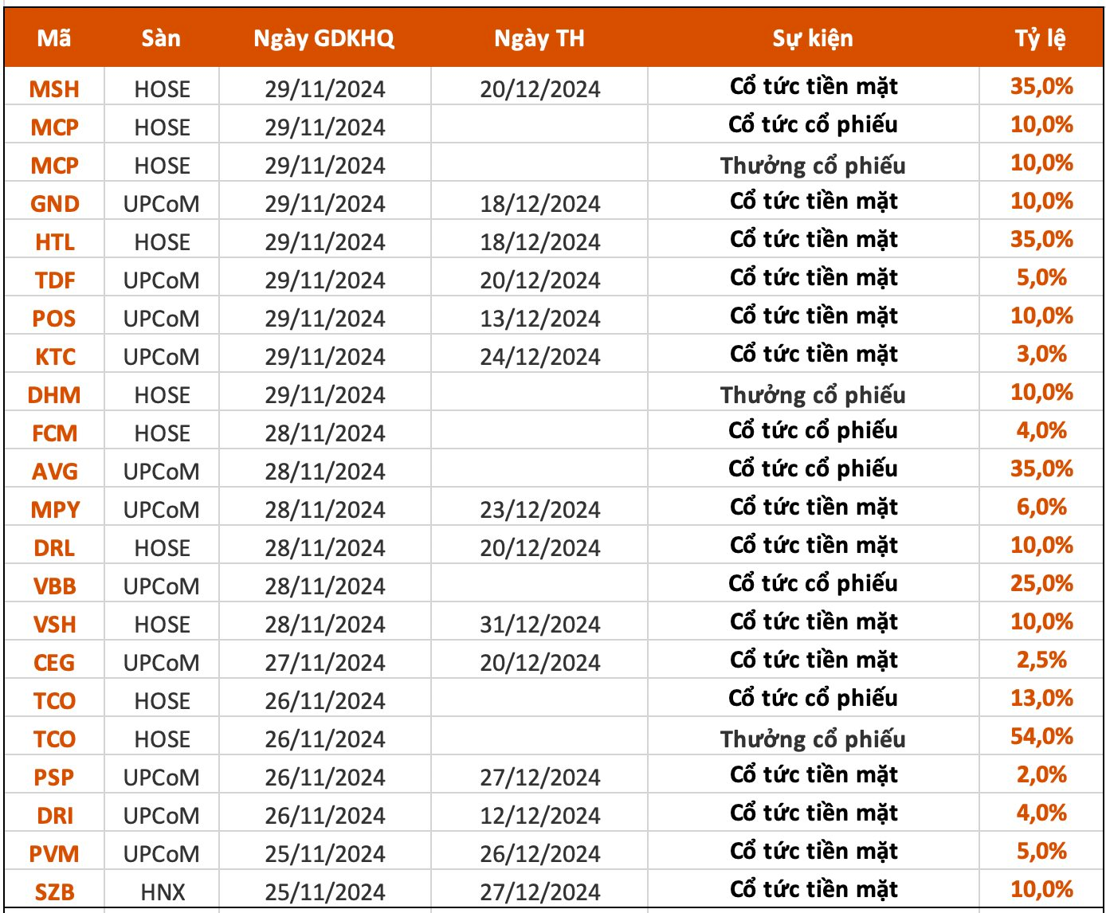Click the HTL ticker symbol
This screenshot has width=1106, height=913.
point(54,242)
